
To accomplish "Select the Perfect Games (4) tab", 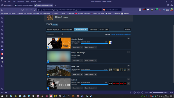I will click(81, 29).
